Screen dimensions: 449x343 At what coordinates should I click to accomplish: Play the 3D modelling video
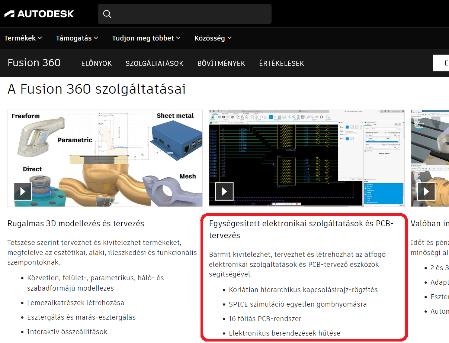23,191
